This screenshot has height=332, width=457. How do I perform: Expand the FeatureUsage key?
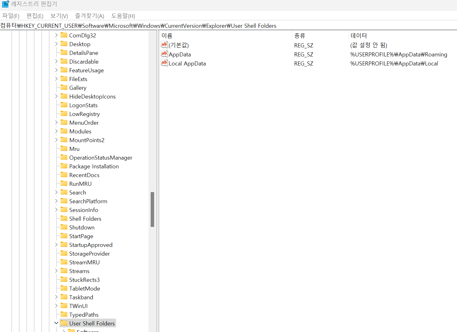pos(56,70)
